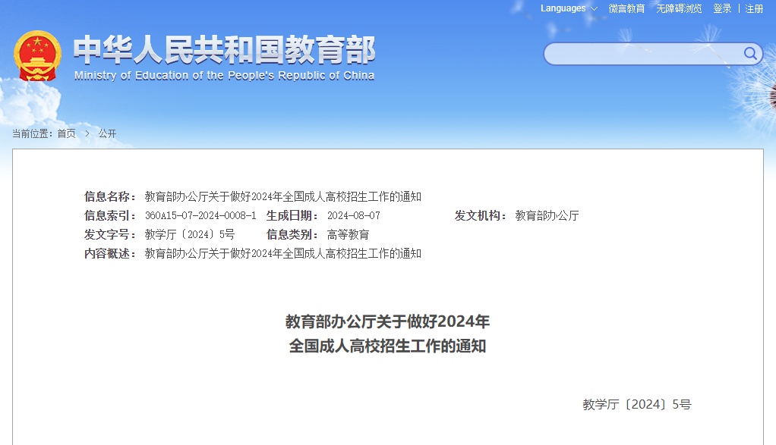
Task: Select 公开 in the breadcrumb path
Action: coord(107,133)
